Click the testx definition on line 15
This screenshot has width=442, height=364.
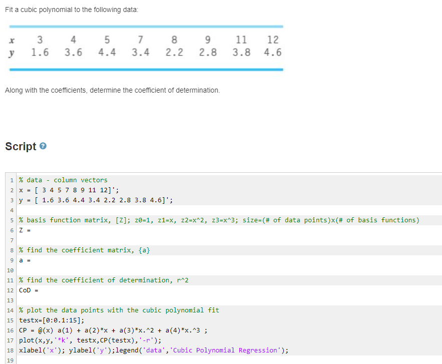point(50,320)
